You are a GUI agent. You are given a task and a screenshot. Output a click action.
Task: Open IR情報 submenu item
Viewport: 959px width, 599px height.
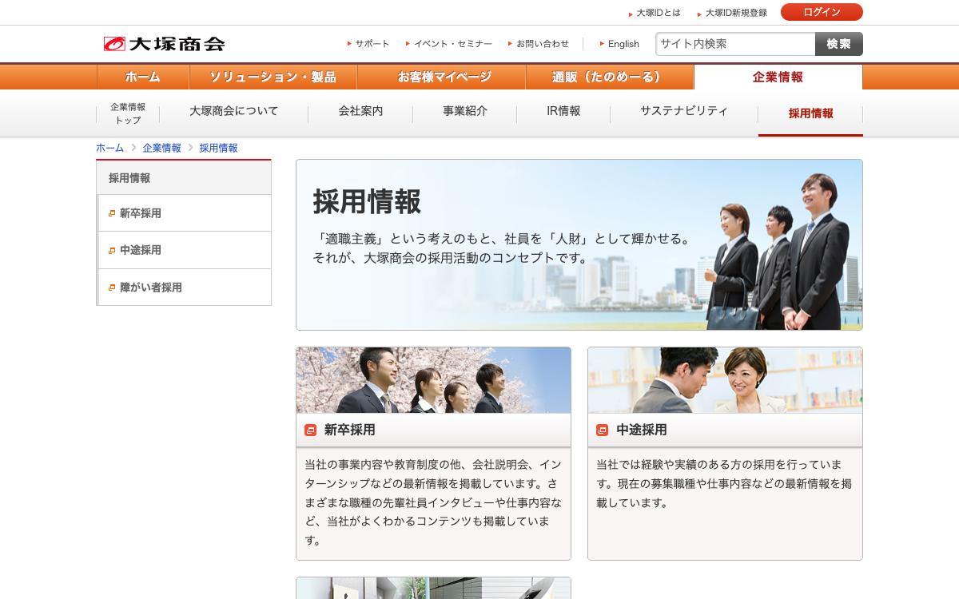click(563, 112)
